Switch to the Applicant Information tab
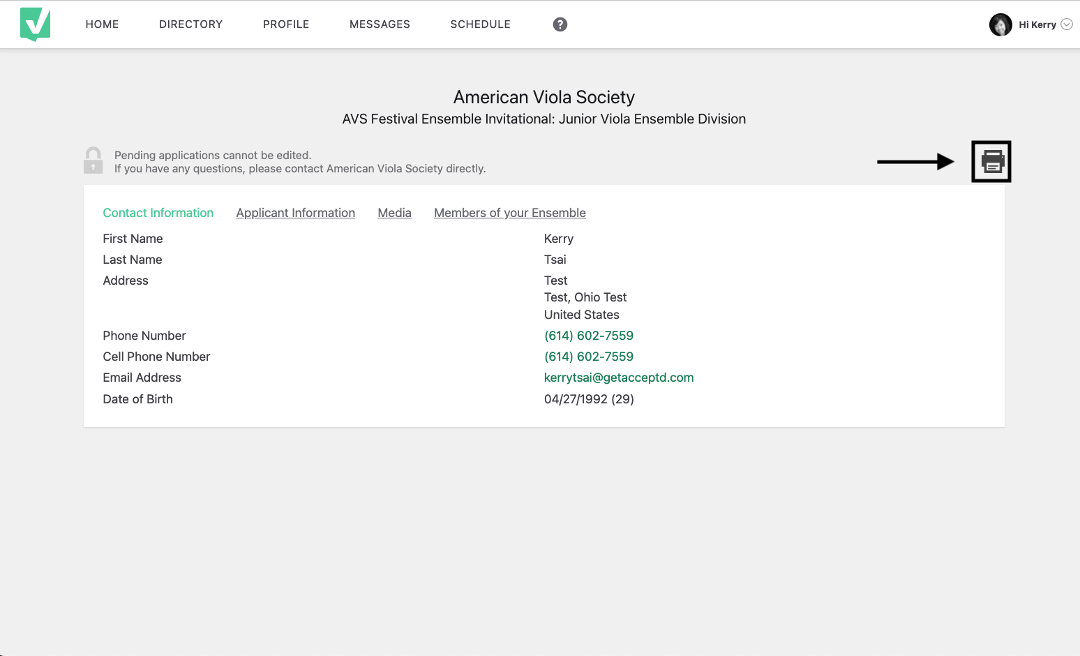Screen dimensions: 1080x656 pos(296,213)
